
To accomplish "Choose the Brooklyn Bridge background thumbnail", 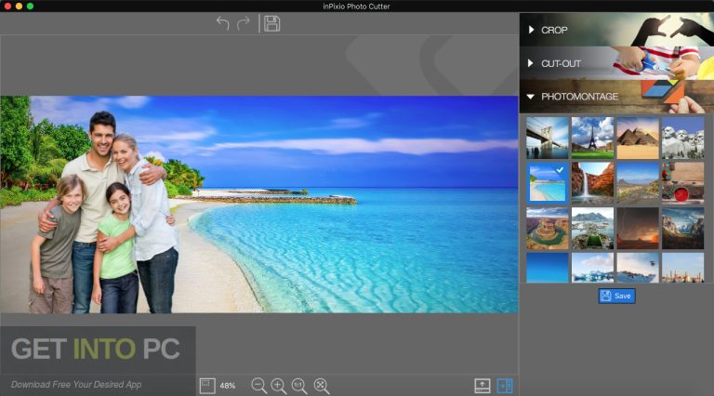I will (547, 138).
